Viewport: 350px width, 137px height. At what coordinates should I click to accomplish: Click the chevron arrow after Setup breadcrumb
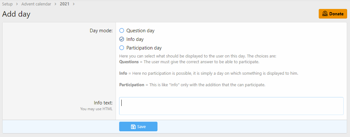[x=16, y=4]
